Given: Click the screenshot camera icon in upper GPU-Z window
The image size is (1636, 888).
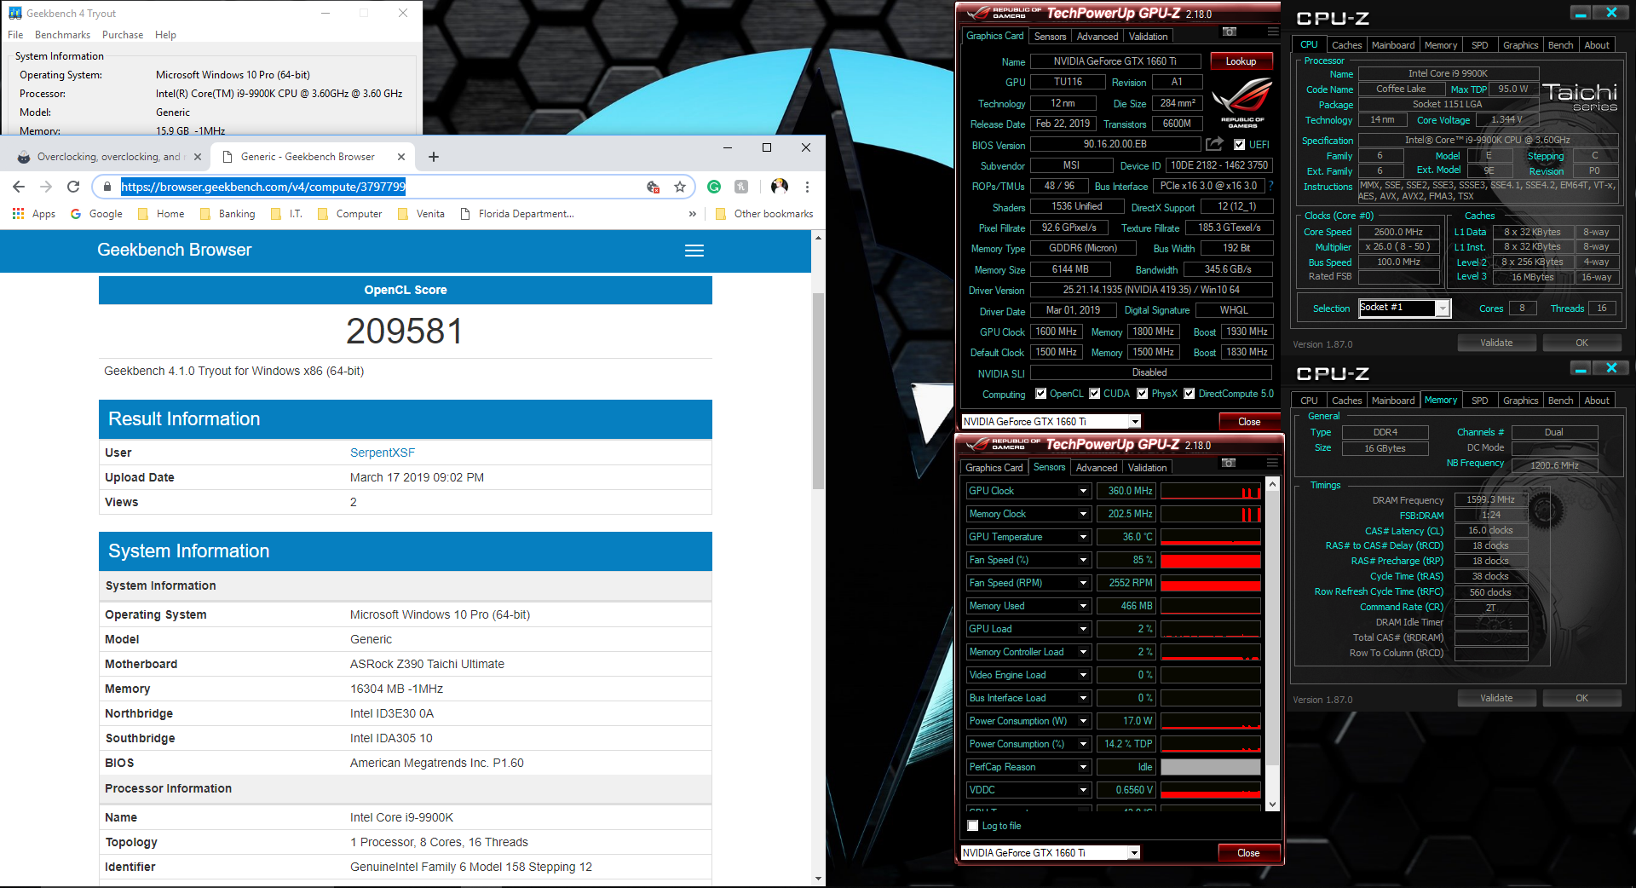Looking at the screenshot, I should pos(1229,32).
